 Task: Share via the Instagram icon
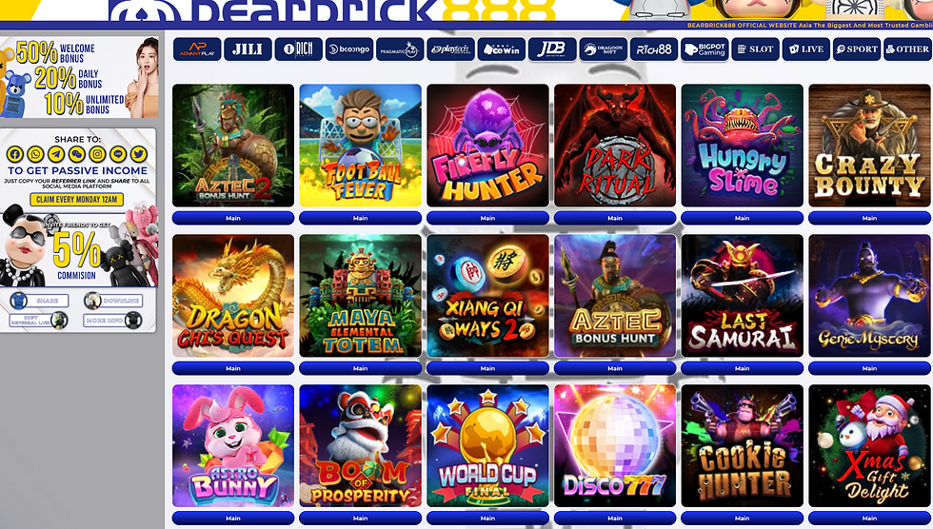[x=97, y=154]
